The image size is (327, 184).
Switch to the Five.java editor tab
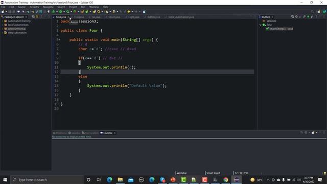[79, 17]
